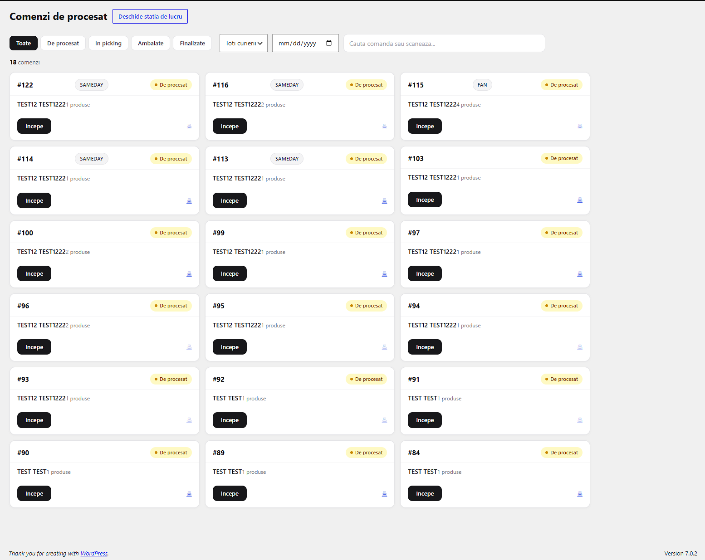Viewport: 705px width, 560px height.
Task: Open the date picker calendar icon
Action: [329, 43]
